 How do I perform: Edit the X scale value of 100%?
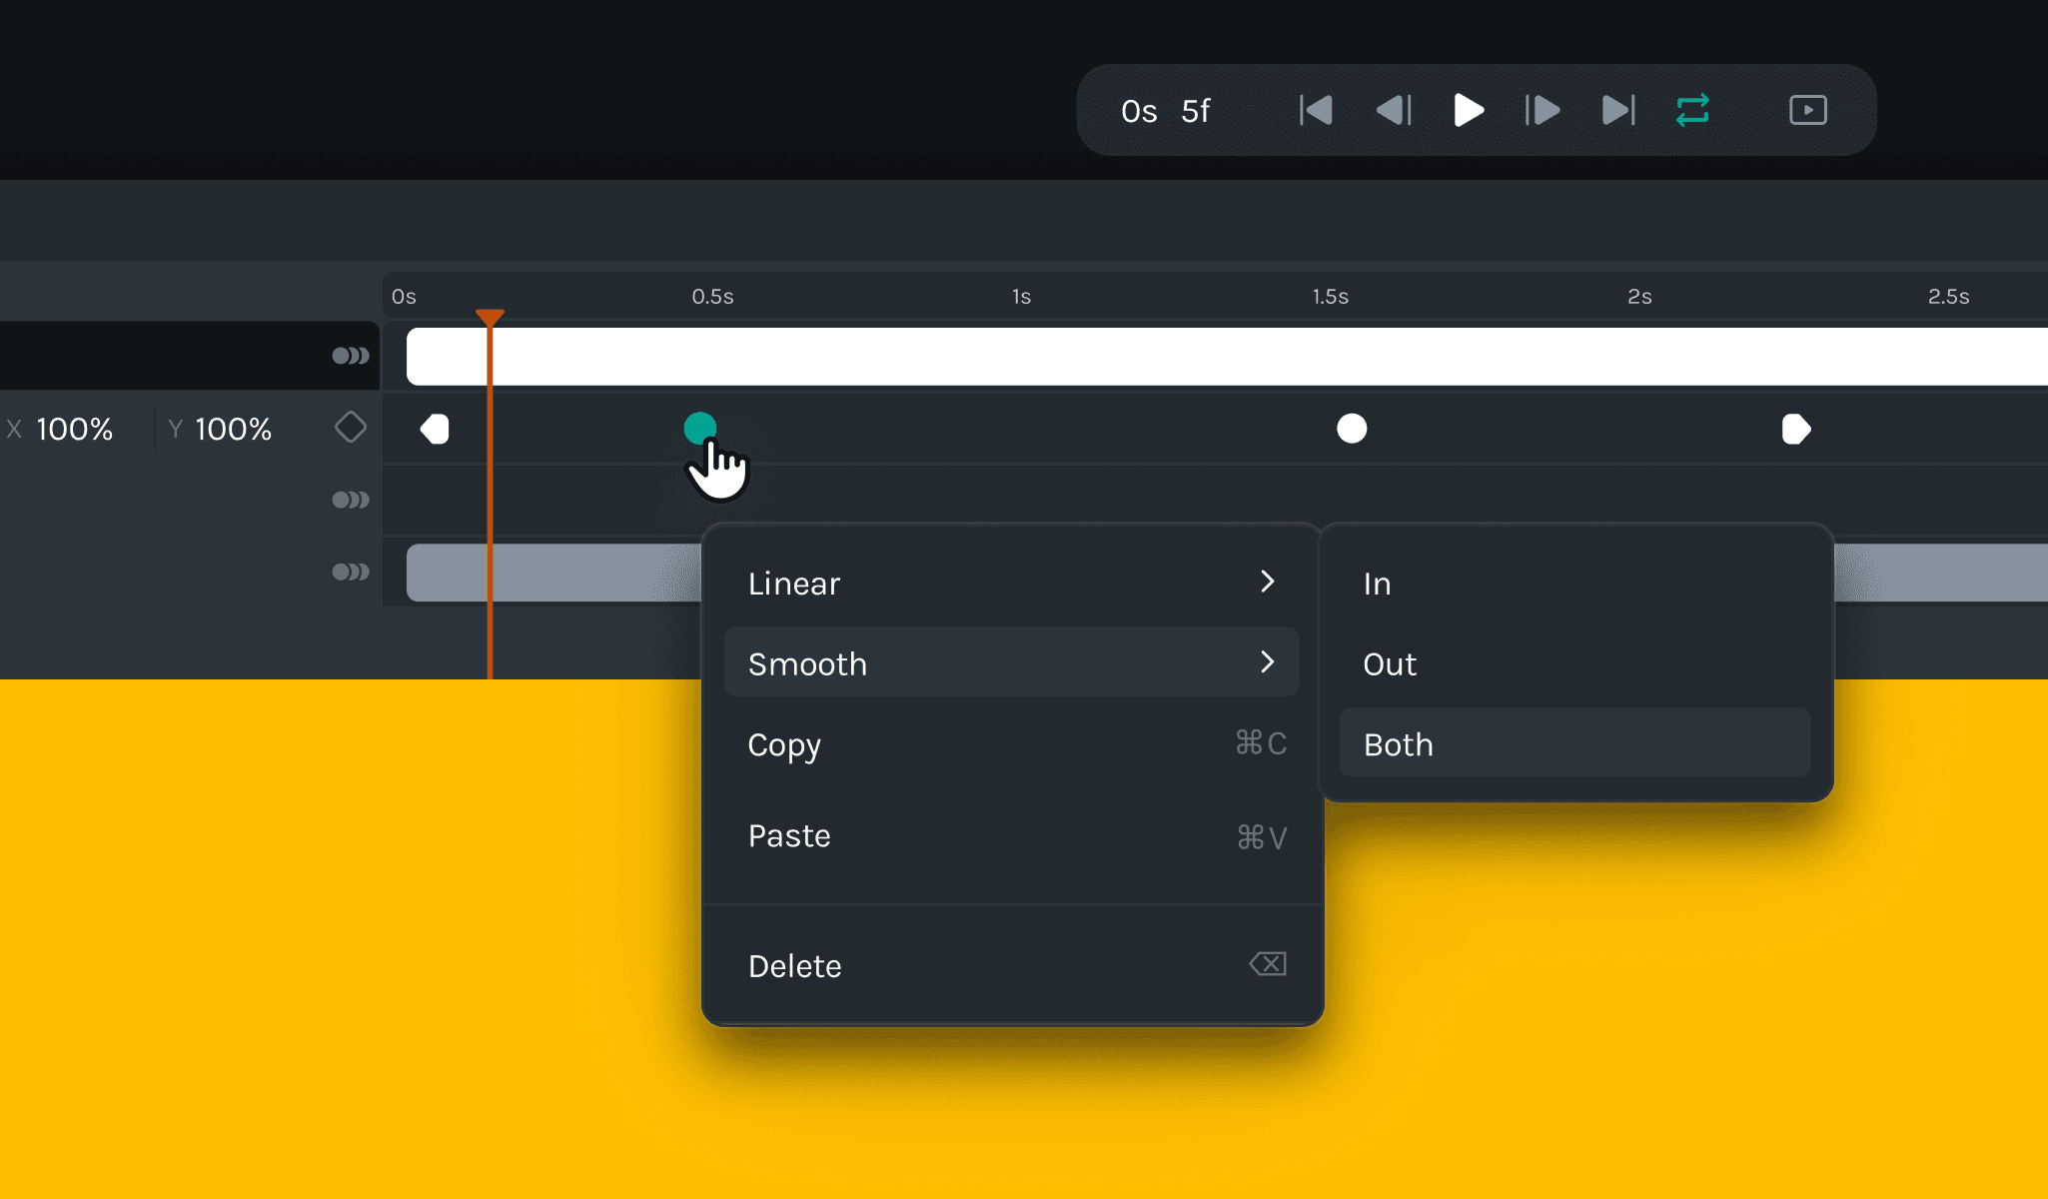pos(73,429)
